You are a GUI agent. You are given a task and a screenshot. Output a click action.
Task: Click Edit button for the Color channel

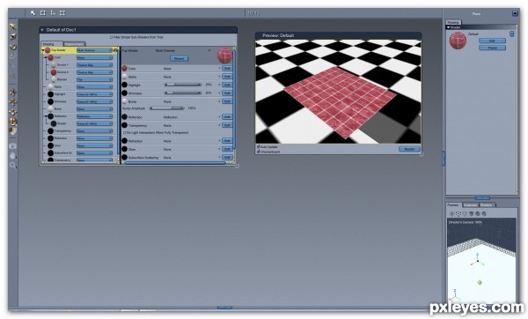pos(227,69)
